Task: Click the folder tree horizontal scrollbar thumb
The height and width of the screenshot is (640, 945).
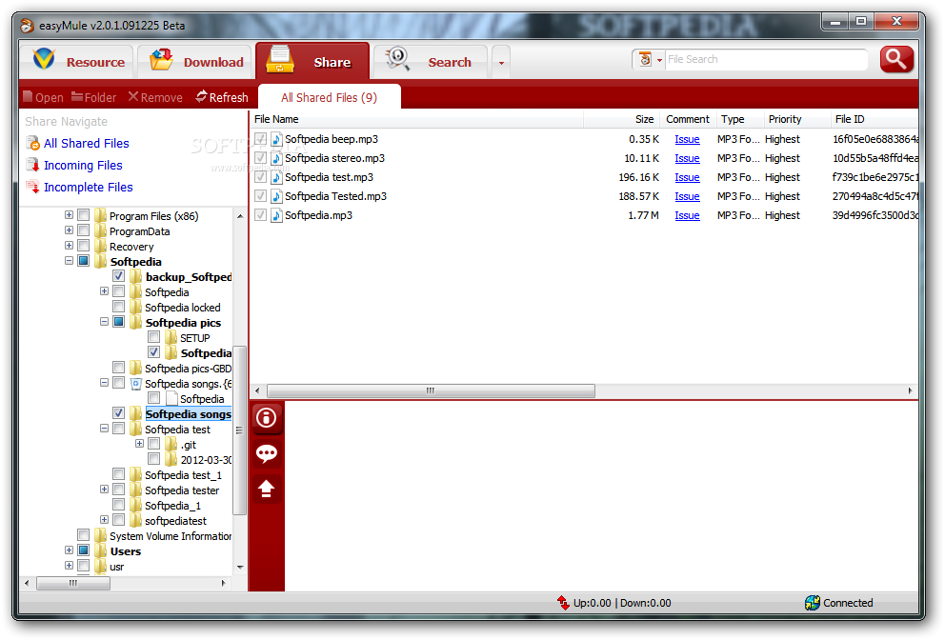Action: click(x=73, y=583)
